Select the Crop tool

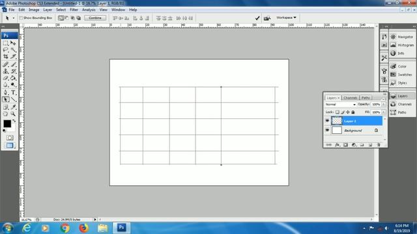(6, 57)
